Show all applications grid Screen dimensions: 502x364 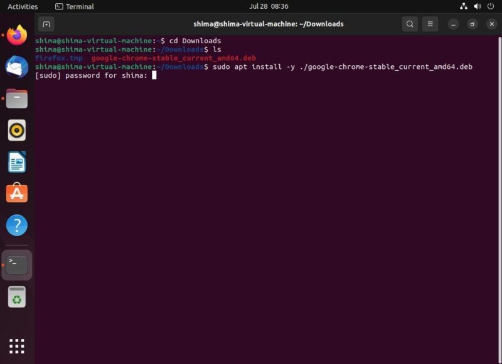17,345
